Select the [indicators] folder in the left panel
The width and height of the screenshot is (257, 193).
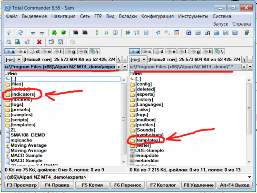[23, 94]
